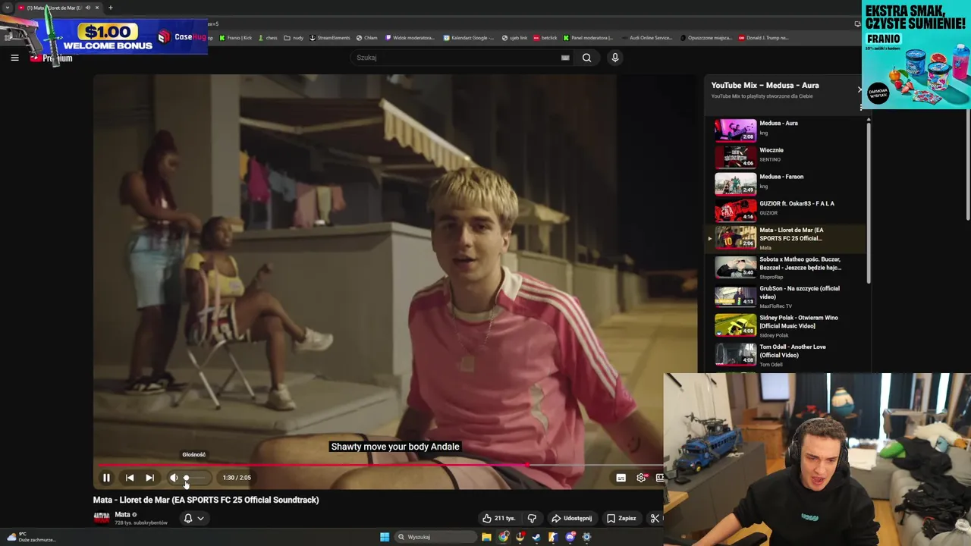
Task: Save video with Zapisz button
Action: 621,519
